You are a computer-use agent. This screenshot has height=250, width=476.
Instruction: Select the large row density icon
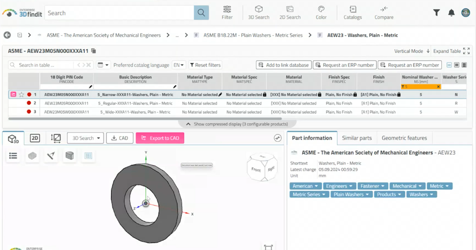pyautogui.click(x=464, y=65)
